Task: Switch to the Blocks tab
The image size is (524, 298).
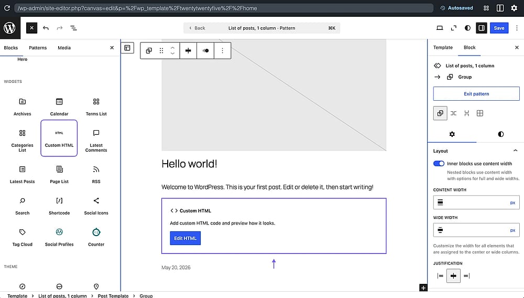Action: 10,48
